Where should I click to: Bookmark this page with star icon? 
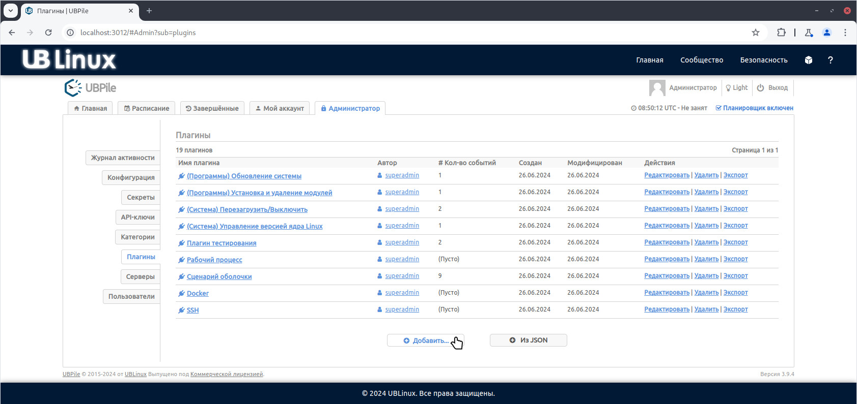[756, 33]
